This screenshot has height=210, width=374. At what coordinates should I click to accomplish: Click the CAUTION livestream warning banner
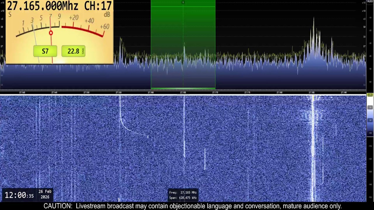click(193, 206)
